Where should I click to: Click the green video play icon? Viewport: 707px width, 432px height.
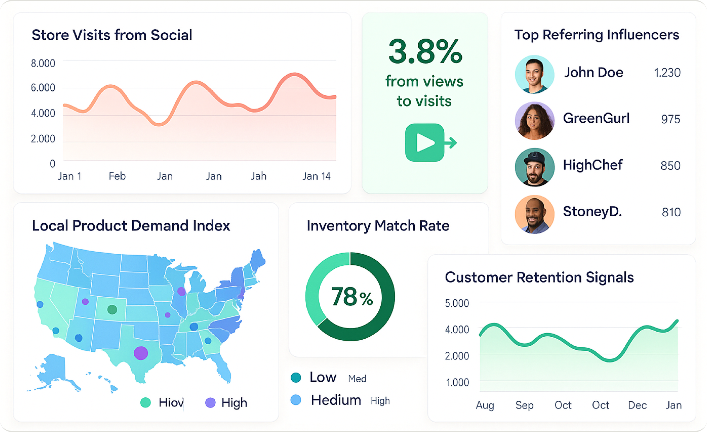click(x=425, y=142)
